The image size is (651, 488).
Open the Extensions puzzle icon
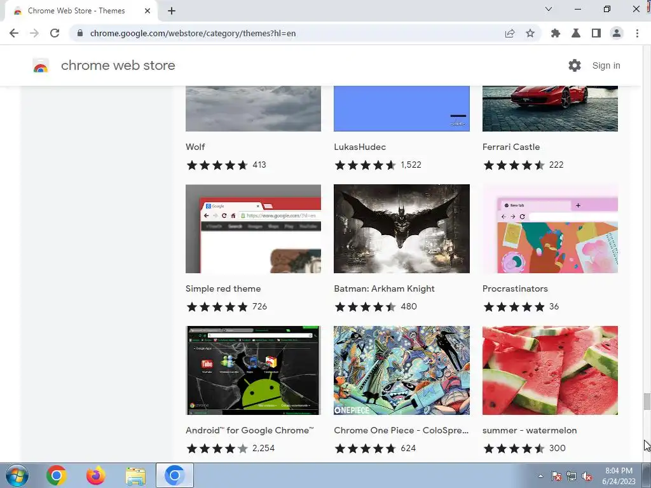tap(556, 33)
